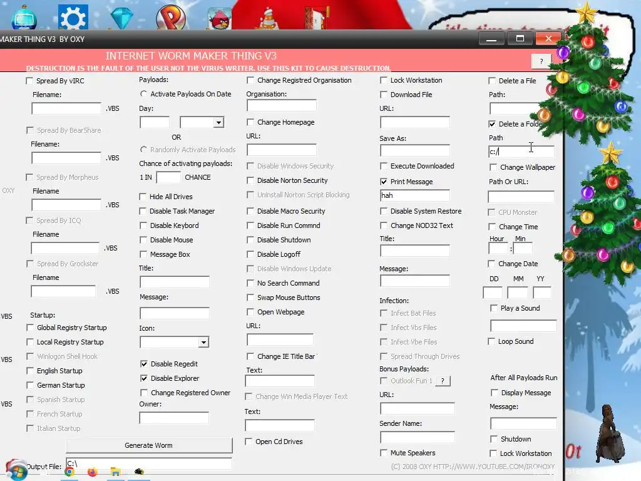Screen dimensions: 641x481
Task: Open the Angry Birds desktop icon
Action: tap(220, 18)
